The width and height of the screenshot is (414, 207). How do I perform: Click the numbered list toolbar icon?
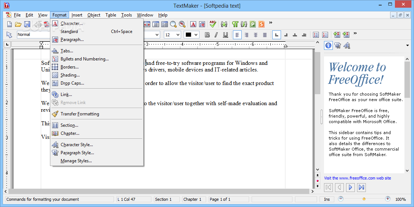325,35
